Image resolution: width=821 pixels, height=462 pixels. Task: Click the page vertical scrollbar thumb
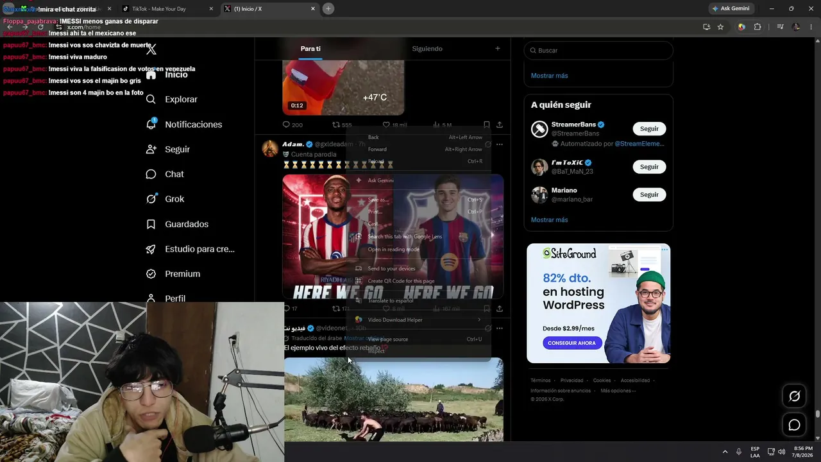click(x=817, y=414)
